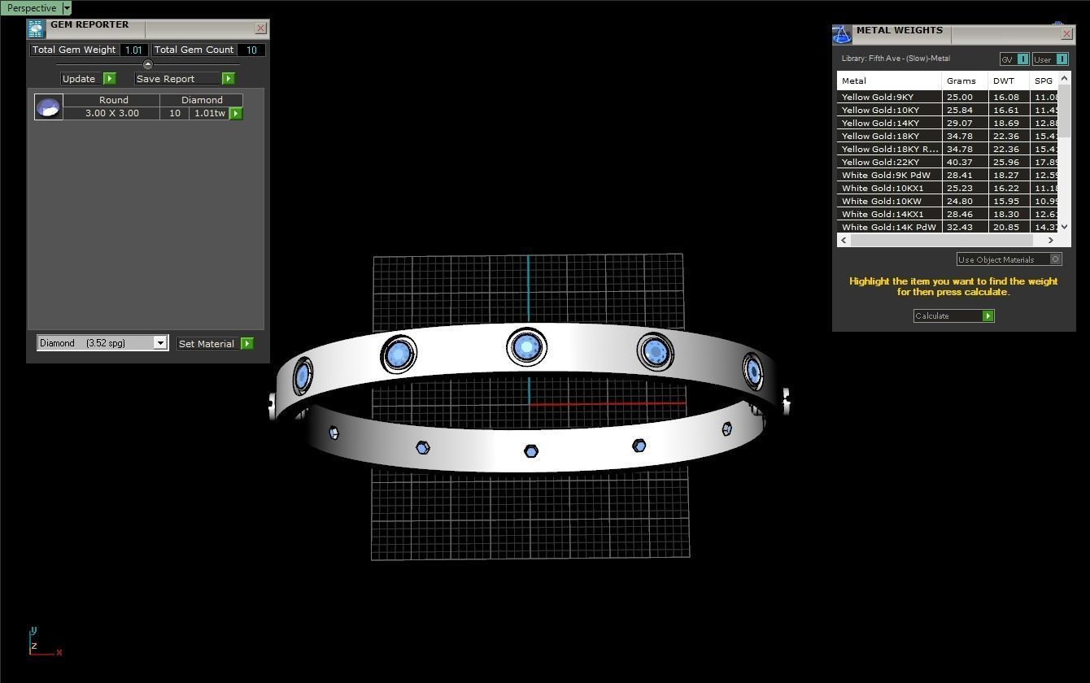Viewport: 1090px width, 683px height.
Task: Sort by the SPG column header
Action: 1044,80
